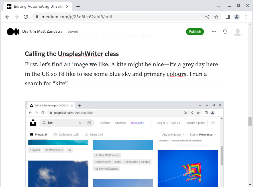Select the Collections 1.9k tab
253x187 pixels.
pyautogui.click(x=66, y=134)
